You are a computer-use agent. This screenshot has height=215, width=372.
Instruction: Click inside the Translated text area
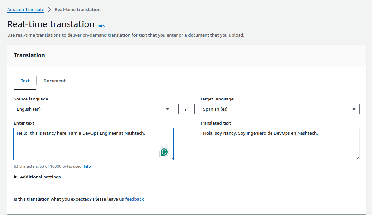coord(279,144)
